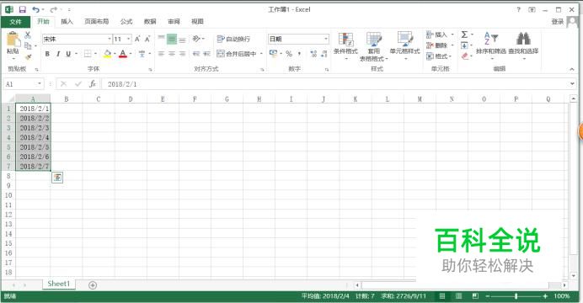Click the text orientation icon
This screenshot has width=583, height=303.
click(196, 39)
